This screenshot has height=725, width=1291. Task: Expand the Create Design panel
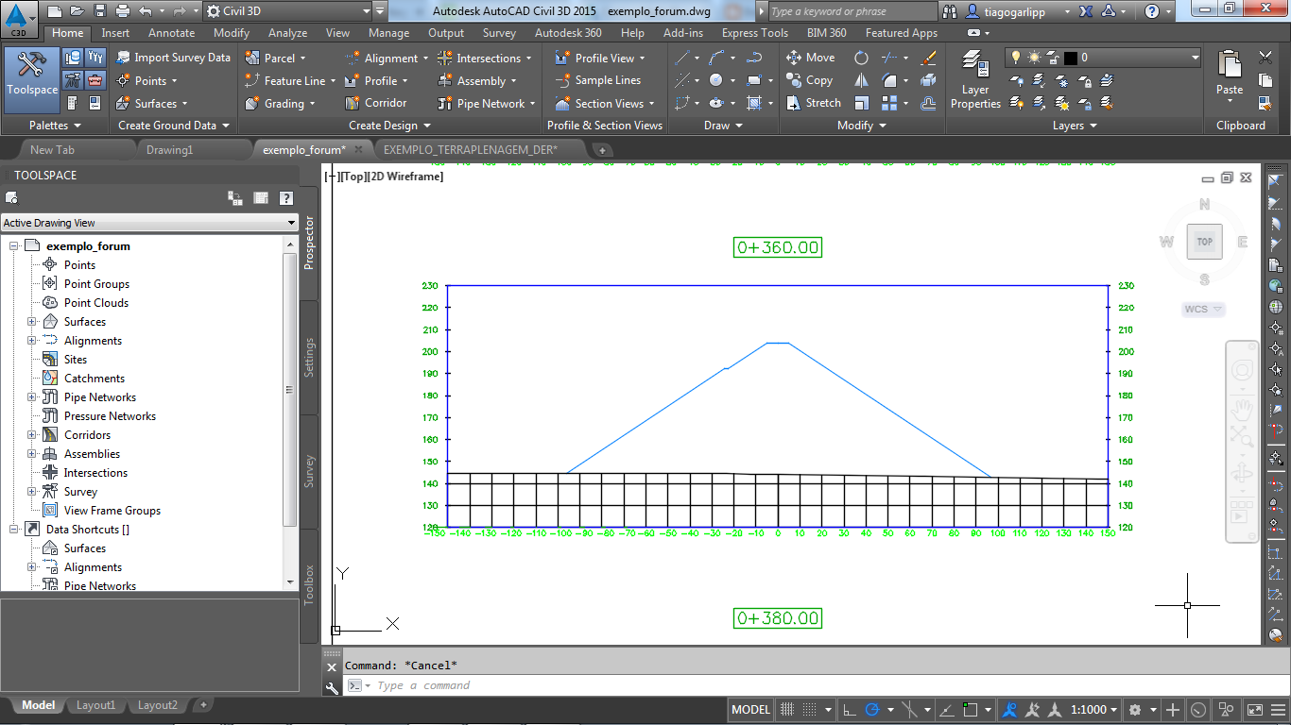point(389,126)
